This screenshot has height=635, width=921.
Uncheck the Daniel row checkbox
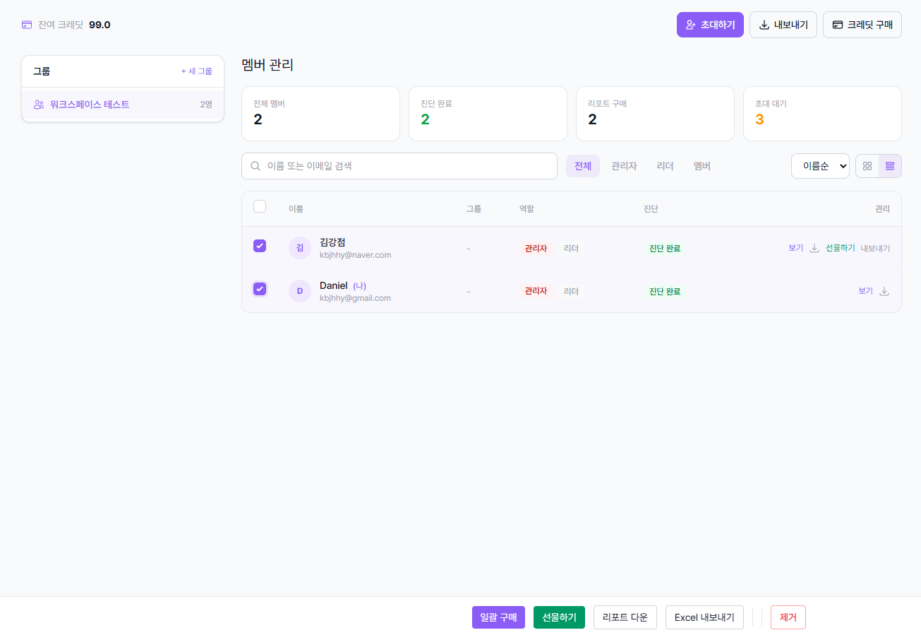tap(260, 289)
